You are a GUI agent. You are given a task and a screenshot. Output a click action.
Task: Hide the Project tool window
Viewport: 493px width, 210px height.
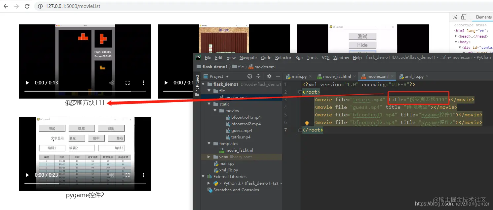tap(278, 76)
